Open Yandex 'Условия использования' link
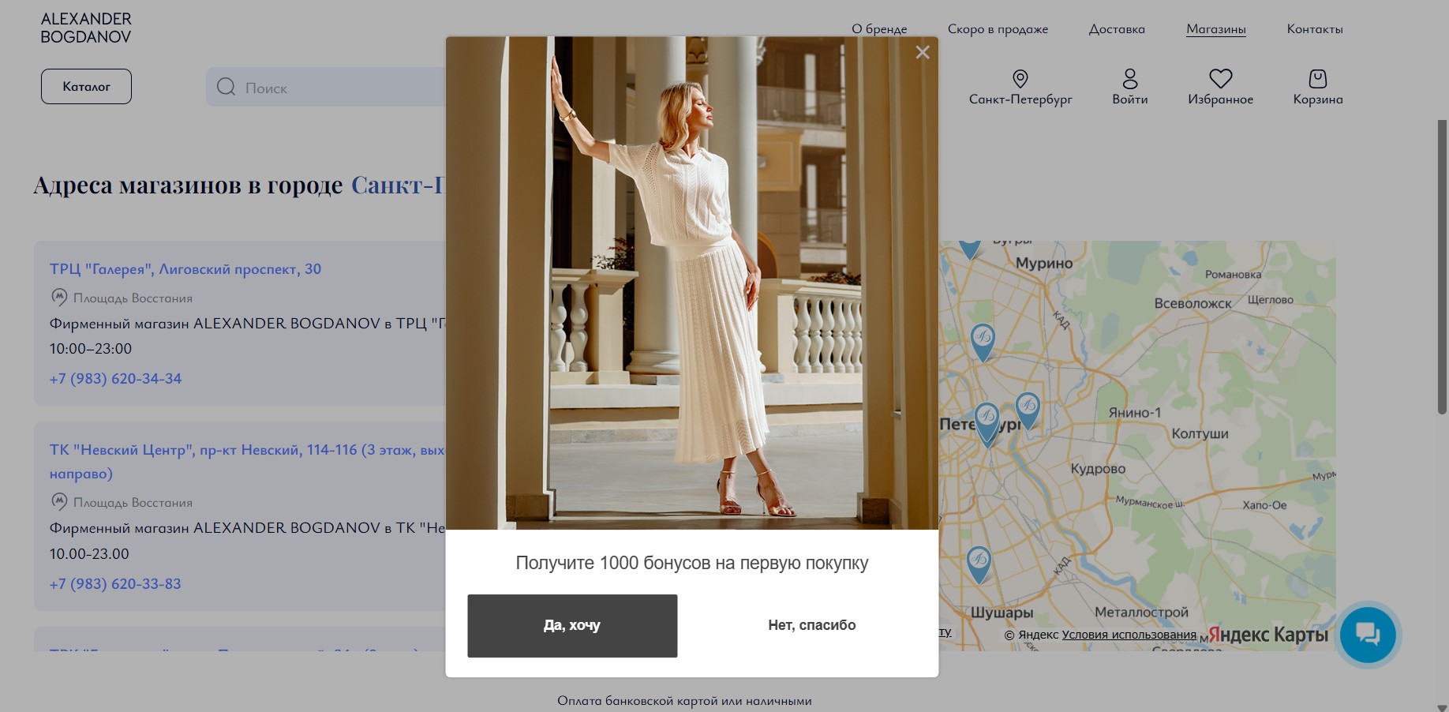 [x=1129, y=635]
